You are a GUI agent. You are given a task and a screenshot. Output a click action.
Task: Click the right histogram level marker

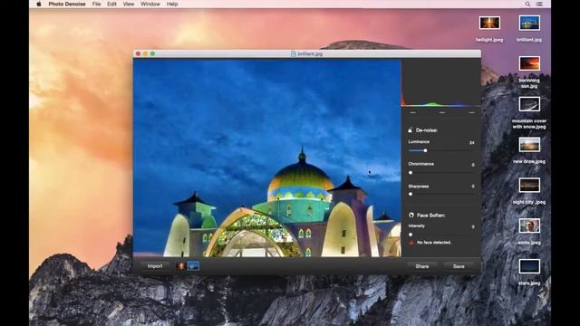point(471,112)
